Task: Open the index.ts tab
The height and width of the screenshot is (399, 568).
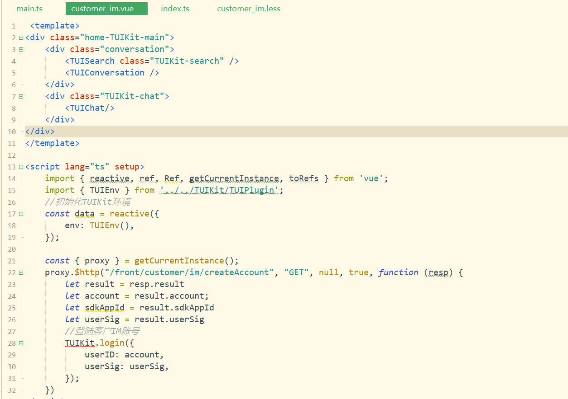Action: coord(175,9)
